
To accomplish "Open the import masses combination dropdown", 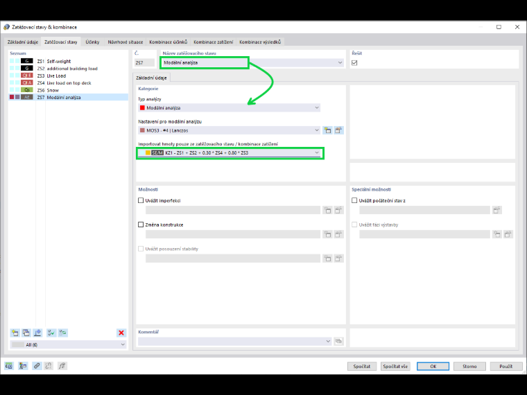I will (x=317, y=153).
